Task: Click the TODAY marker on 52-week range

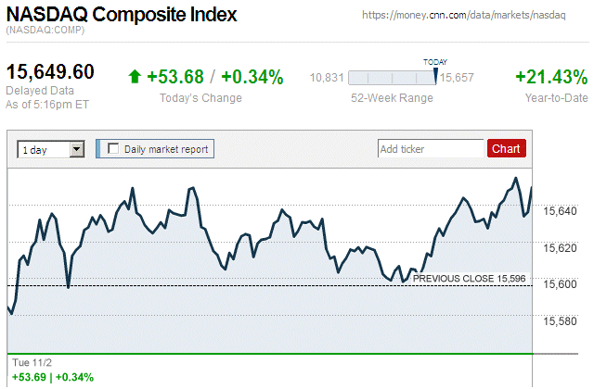Action: click(435, 62)
